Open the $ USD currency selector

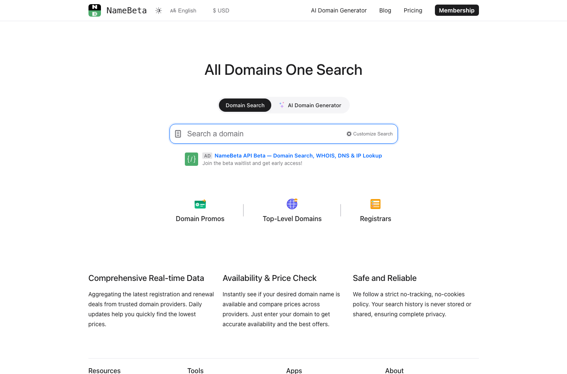[x=221, y=10]
